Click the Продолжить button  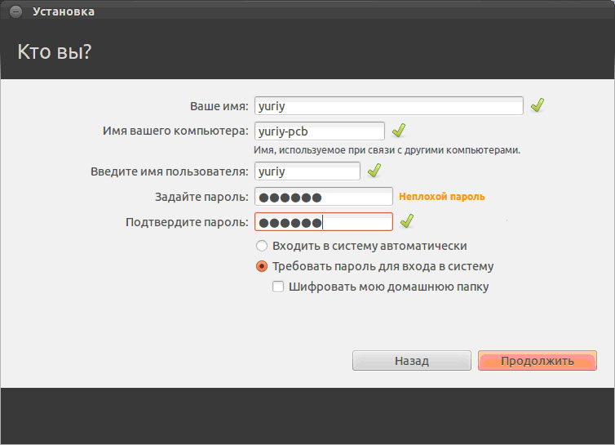[538, 361]
